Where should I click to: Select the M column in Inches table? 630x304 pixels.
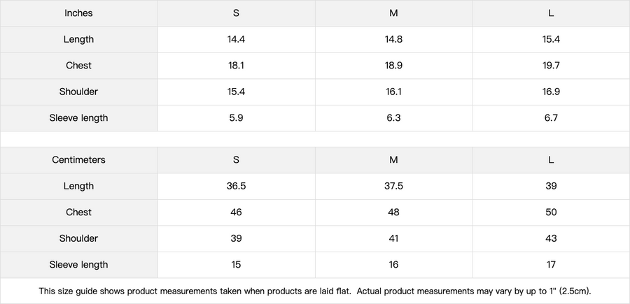pos(393,13)
